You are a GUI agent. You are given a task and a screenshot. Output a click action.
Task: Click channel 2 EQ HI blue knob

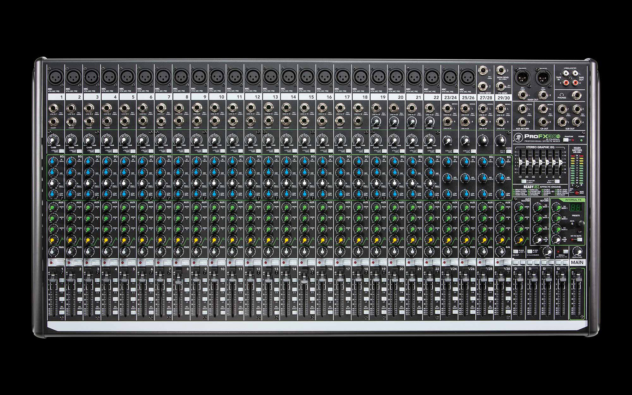pos(70,161)
